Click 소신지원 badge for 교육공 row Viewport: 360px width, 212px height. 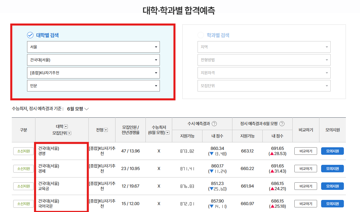pyautogui.click(x=24, y=186)
